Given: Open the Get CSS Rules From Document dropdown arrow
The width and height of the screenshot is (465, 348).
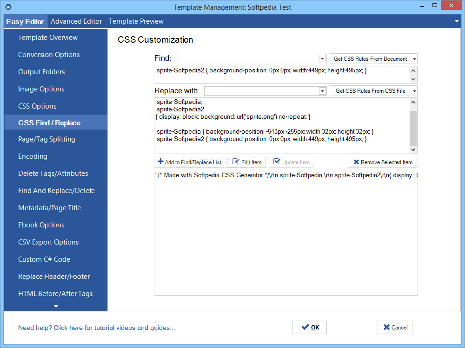Looking at the screenshot, I should coord(414,59).
